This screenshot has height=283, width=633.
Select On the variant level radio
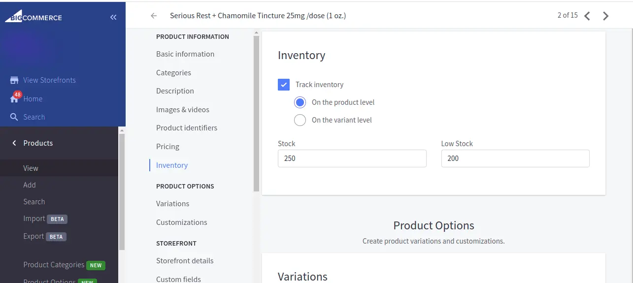300,120
